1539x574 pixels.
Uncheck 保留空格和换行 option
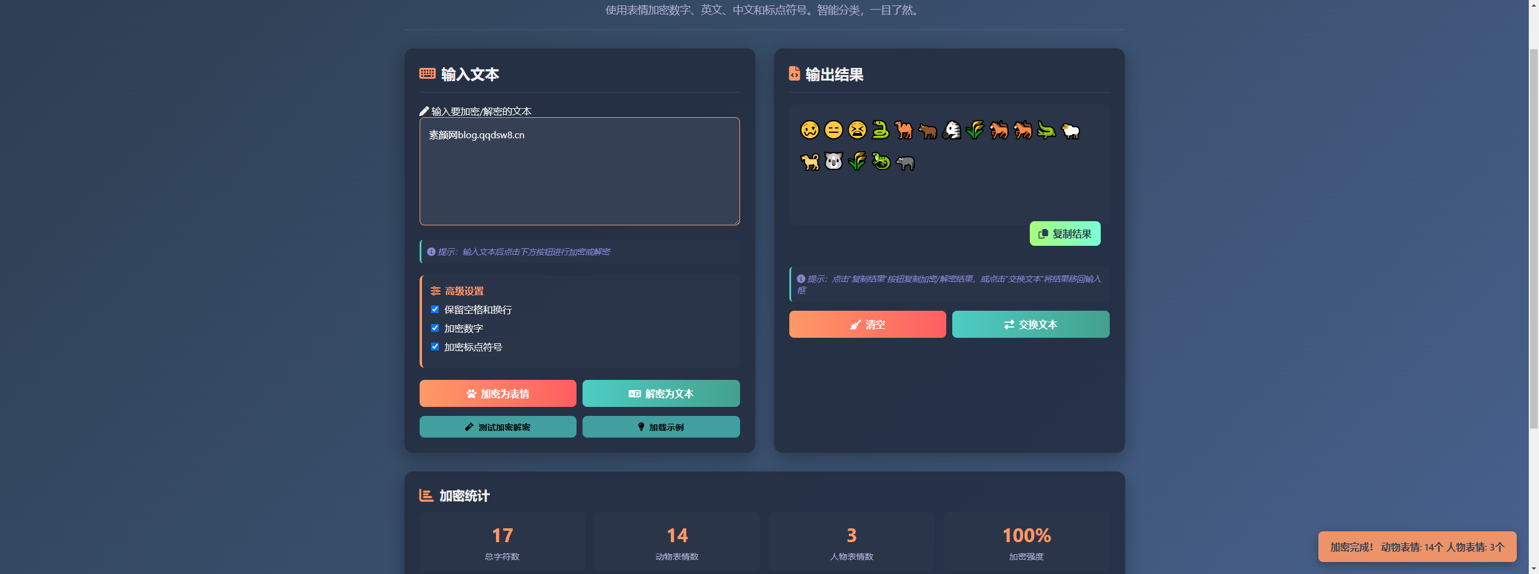click(435, 310)
